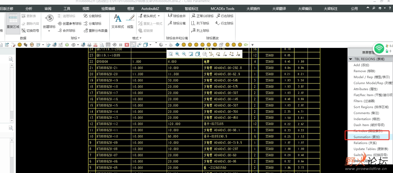
Task: Click the WiFi status green circle icon
Action: (x=379, y=48)
